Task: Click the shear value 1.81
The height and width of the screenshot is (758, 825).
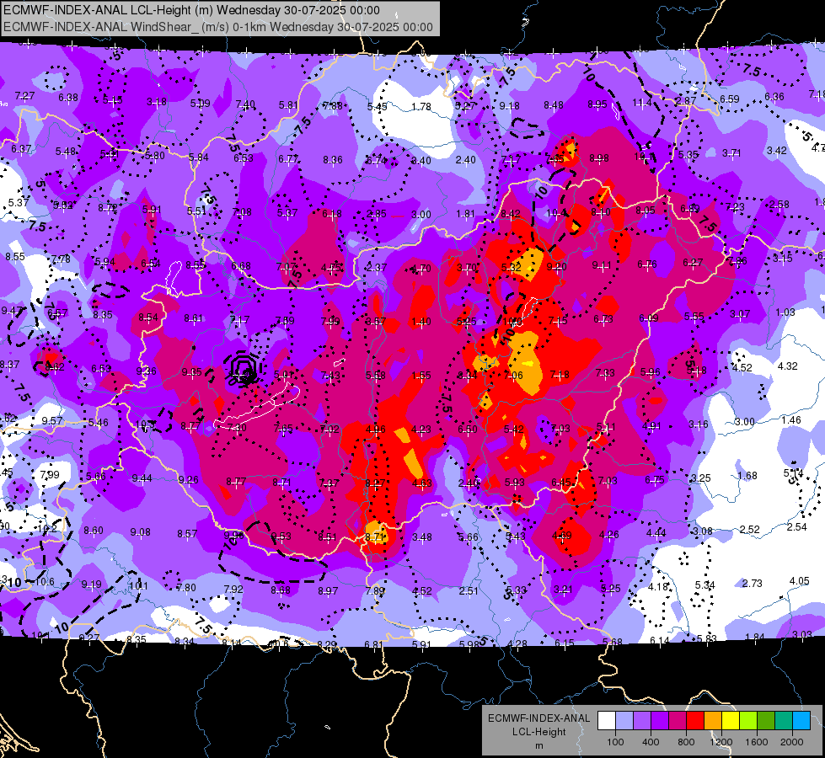Action: pos(466,214)
